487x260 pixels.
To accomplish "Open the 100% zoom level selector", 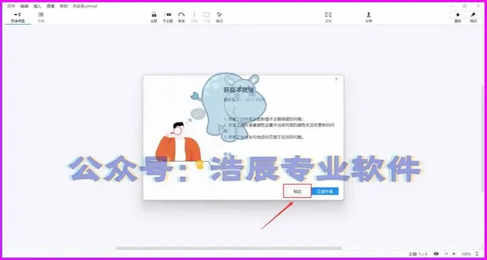I will tap(466, 254).
